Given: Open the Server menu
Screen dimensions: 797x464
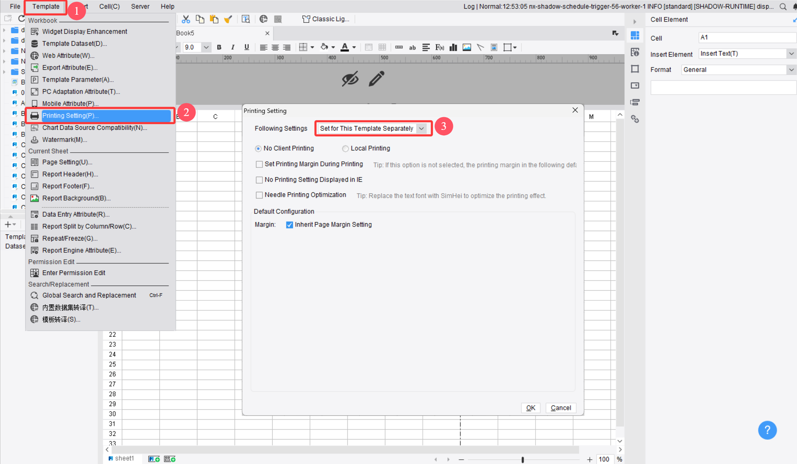Looking at the screenshot, I should (x=140, y=6).
